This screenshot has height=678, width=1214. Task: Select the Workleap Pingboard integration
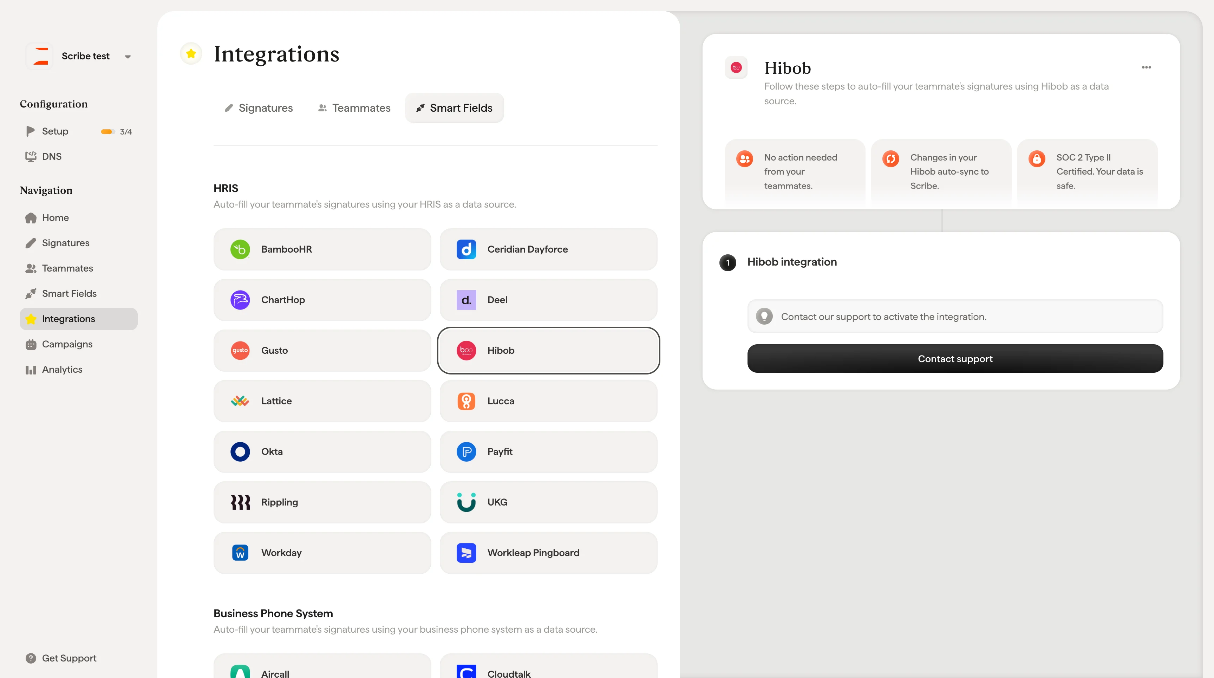point(549,553)
